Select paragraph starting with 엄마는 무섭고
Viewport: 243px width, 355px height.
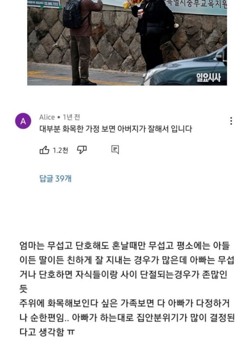[127, 267]
